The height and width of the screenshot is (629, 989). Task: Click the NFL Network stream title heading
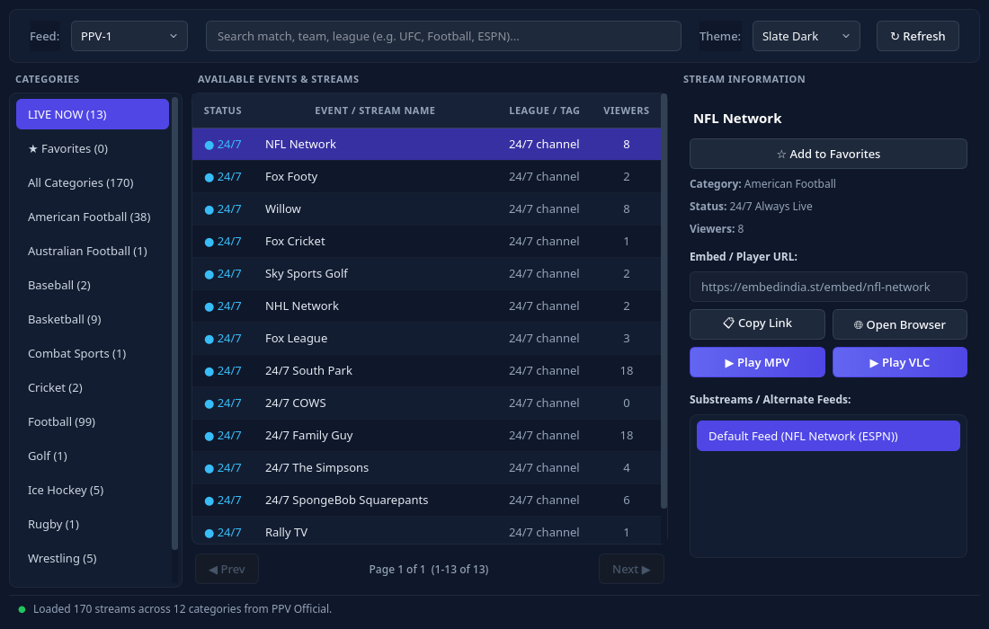737,119
